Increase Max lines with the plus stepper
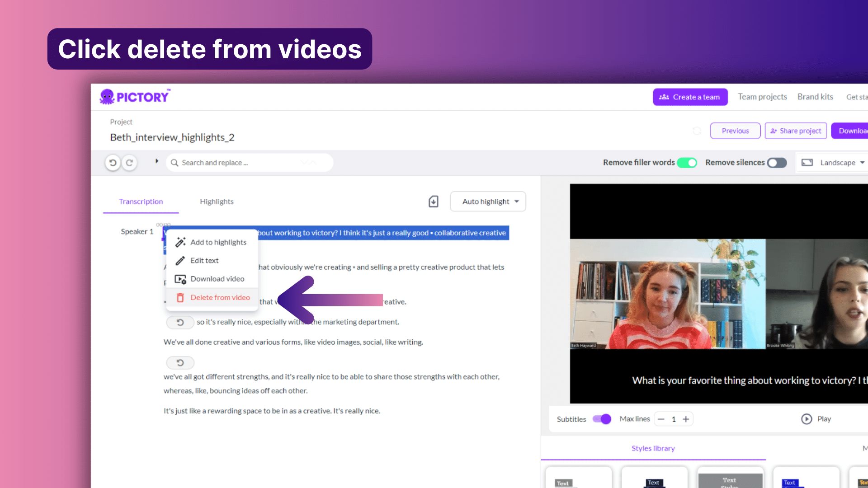Screen dimensions: 868x488 (686, 419)
